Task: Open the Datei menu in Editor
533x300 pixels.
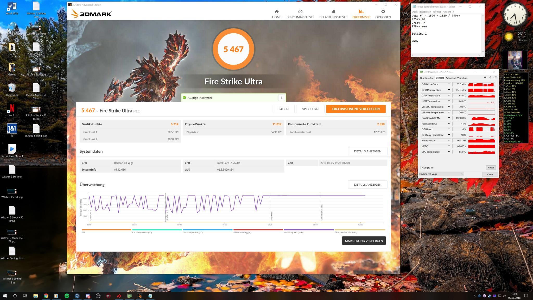Action: [x=415, y=12]
